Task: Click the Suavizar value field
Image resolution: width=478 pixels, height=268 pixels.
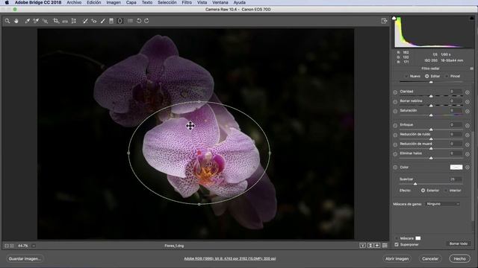Action: pyautogui.click(x=456, y=179)
